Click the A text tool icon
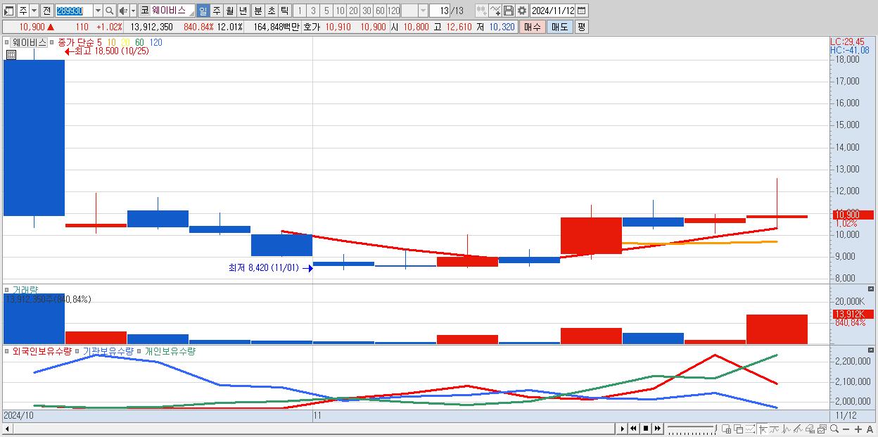This screenshot has height=437, width=878. 870,429
